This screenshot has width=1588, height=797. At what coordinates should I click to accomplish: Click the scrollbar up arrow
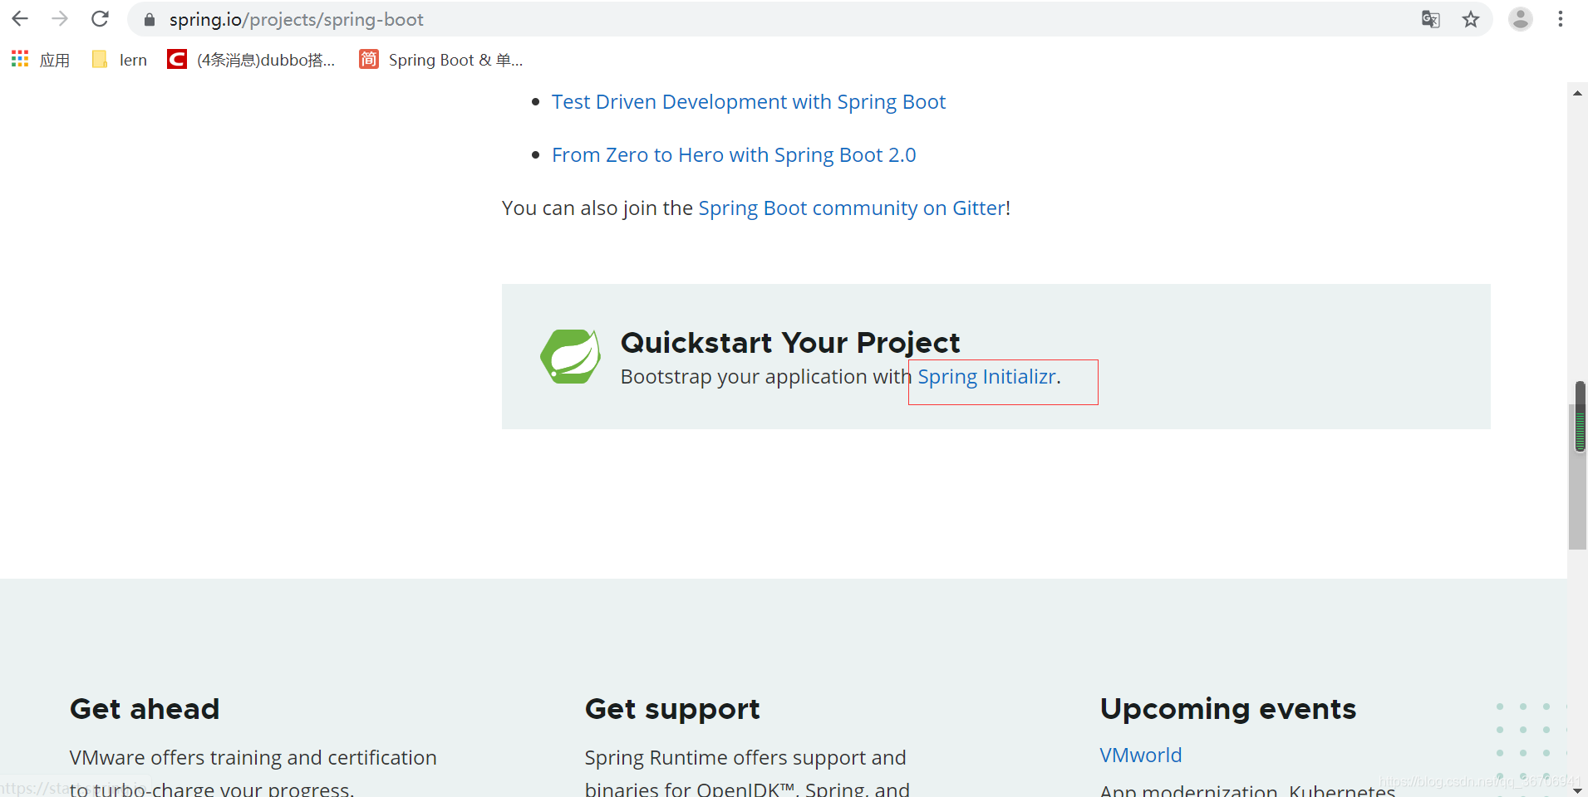(x=1577, y=93)
